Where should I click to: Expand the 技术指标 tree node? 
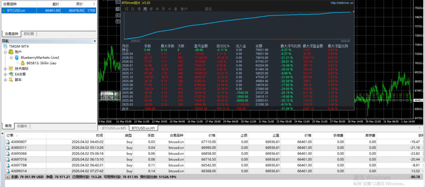coord(5,69)
